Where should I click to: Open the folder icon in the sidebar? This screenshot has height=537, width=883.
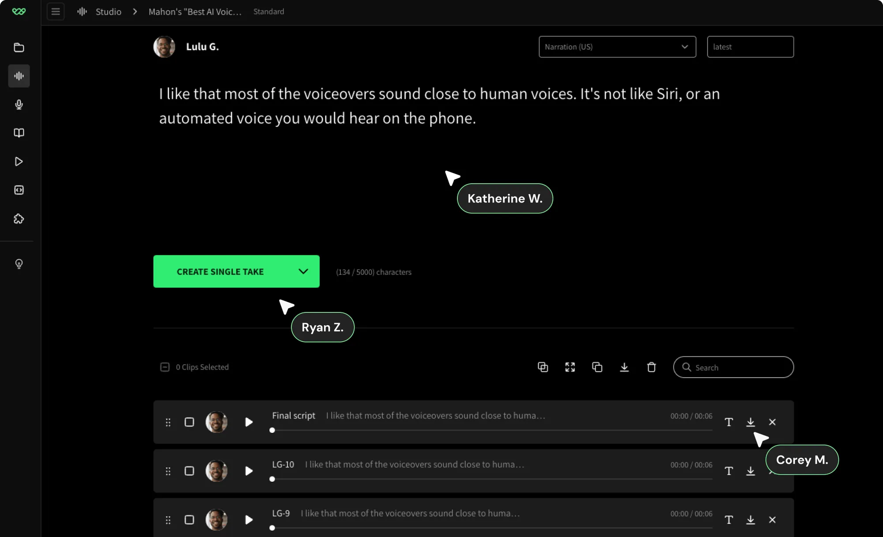(19, 47)
